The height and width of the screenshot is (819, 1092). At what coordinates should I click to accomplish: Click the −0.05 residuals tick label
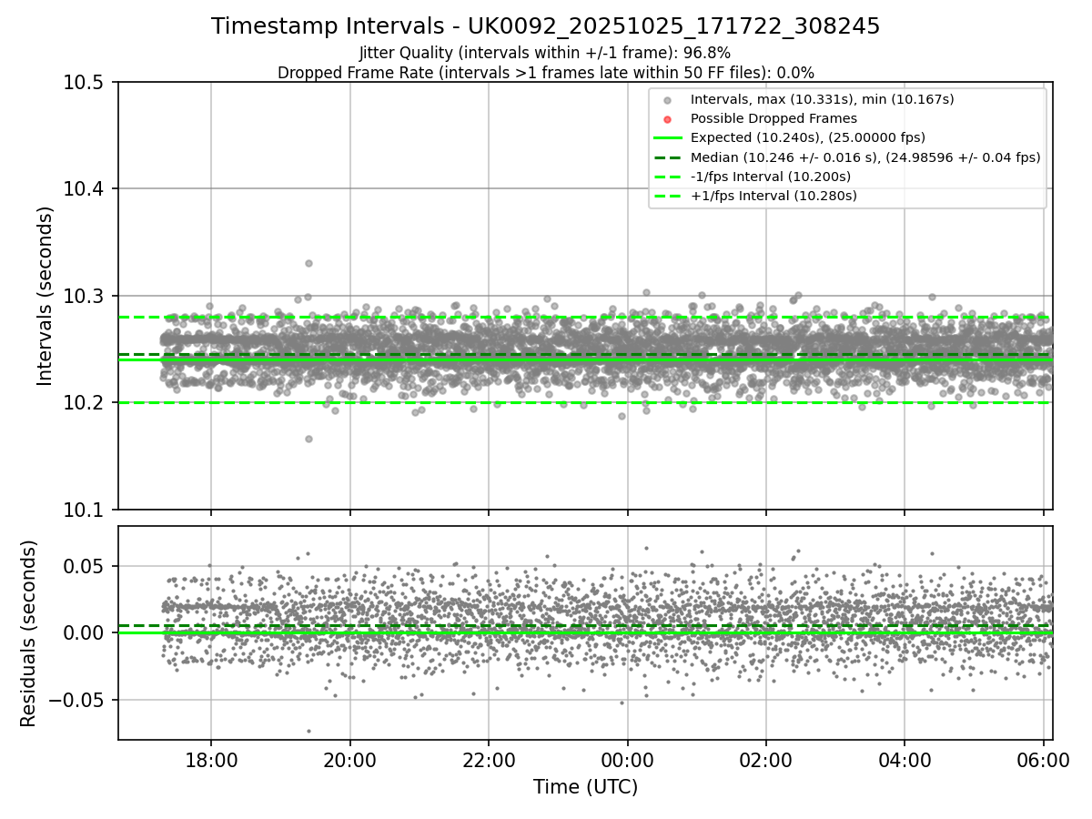[78, 700]
